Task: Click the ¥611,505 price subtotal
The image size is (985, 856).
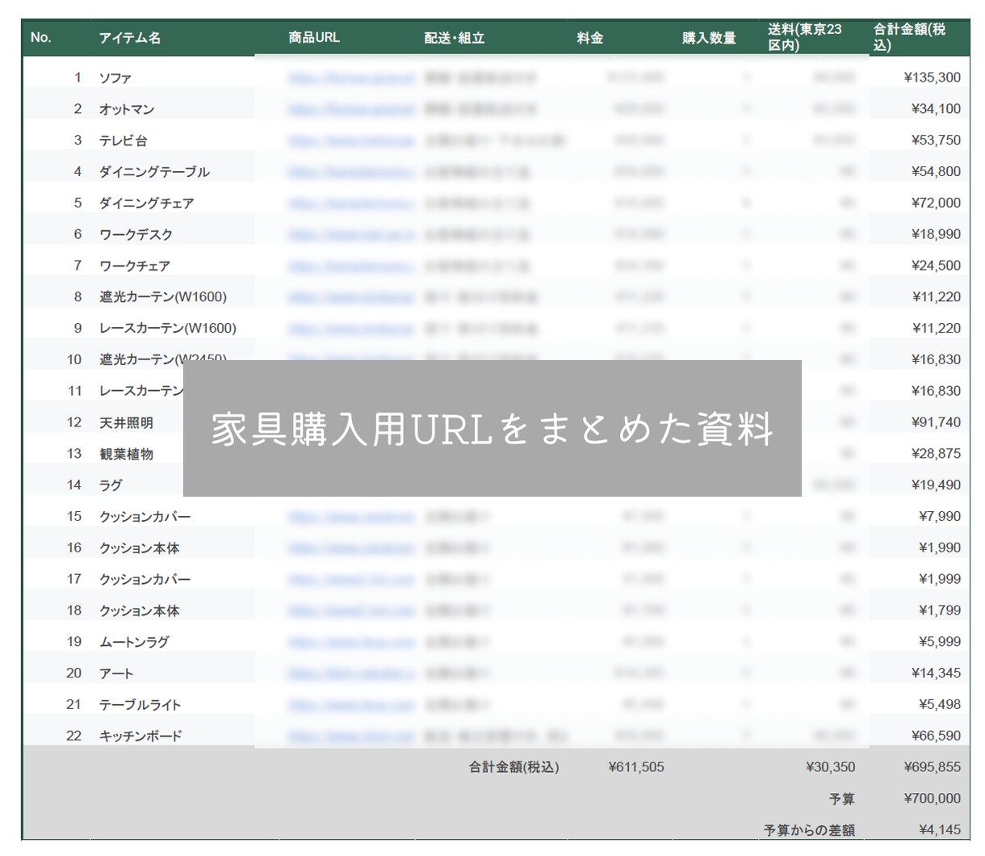Action: pos(636,767)
